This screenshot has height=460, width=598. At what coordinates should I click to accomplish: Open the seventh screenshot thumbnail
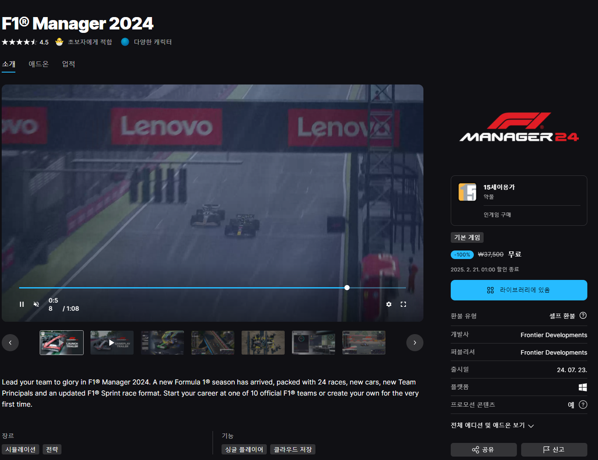click(364, 343)
